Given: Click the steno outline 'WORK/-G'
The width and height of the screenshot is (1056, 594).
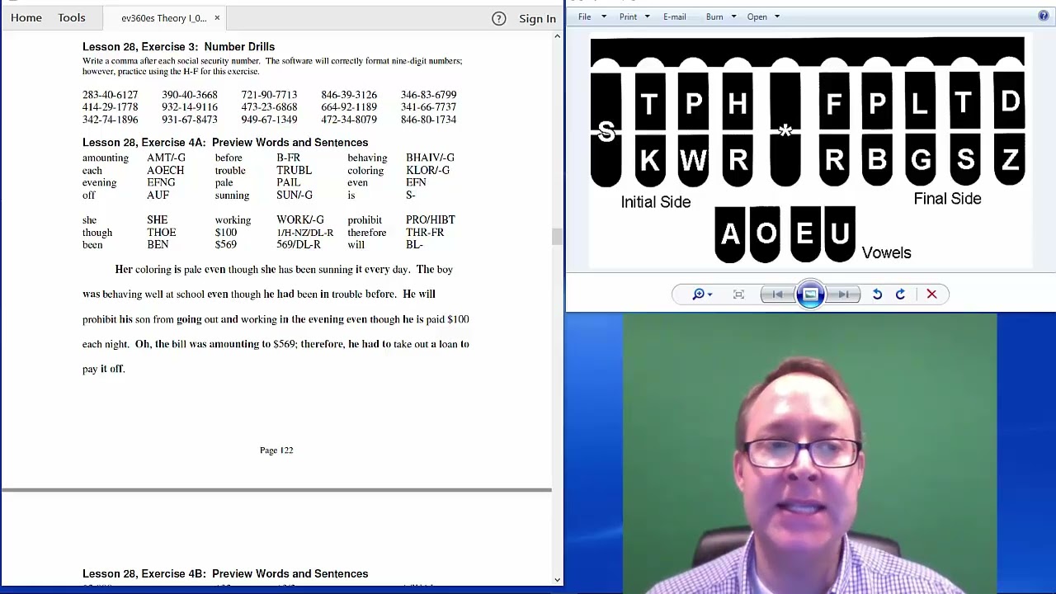Looking at the screenshot, I should (x=299, y=220).
